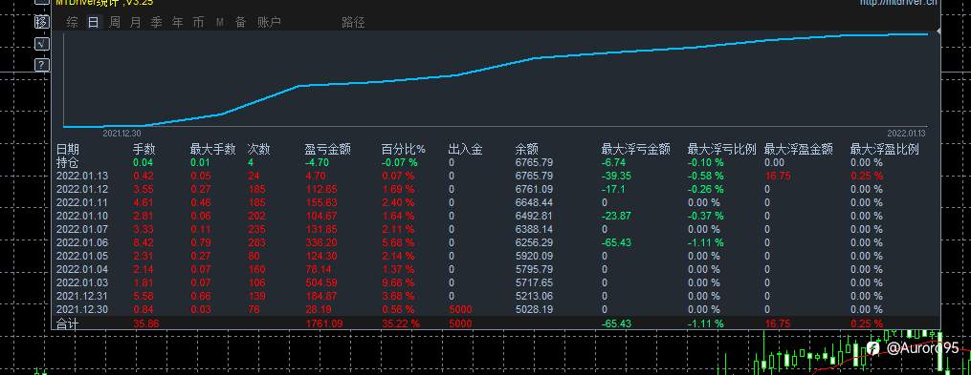
Task: Click the 移 move button on left panel
Action: click(41, 22)
